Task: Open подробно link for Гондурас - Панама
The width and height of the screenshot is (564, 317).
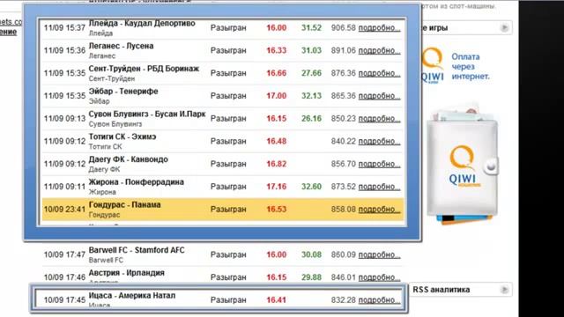Action: [379, 209]
